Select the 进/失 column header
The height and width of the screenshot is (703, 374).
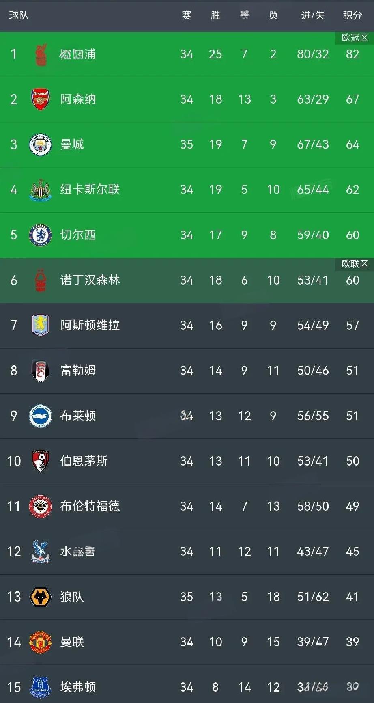tap(313, 15)
